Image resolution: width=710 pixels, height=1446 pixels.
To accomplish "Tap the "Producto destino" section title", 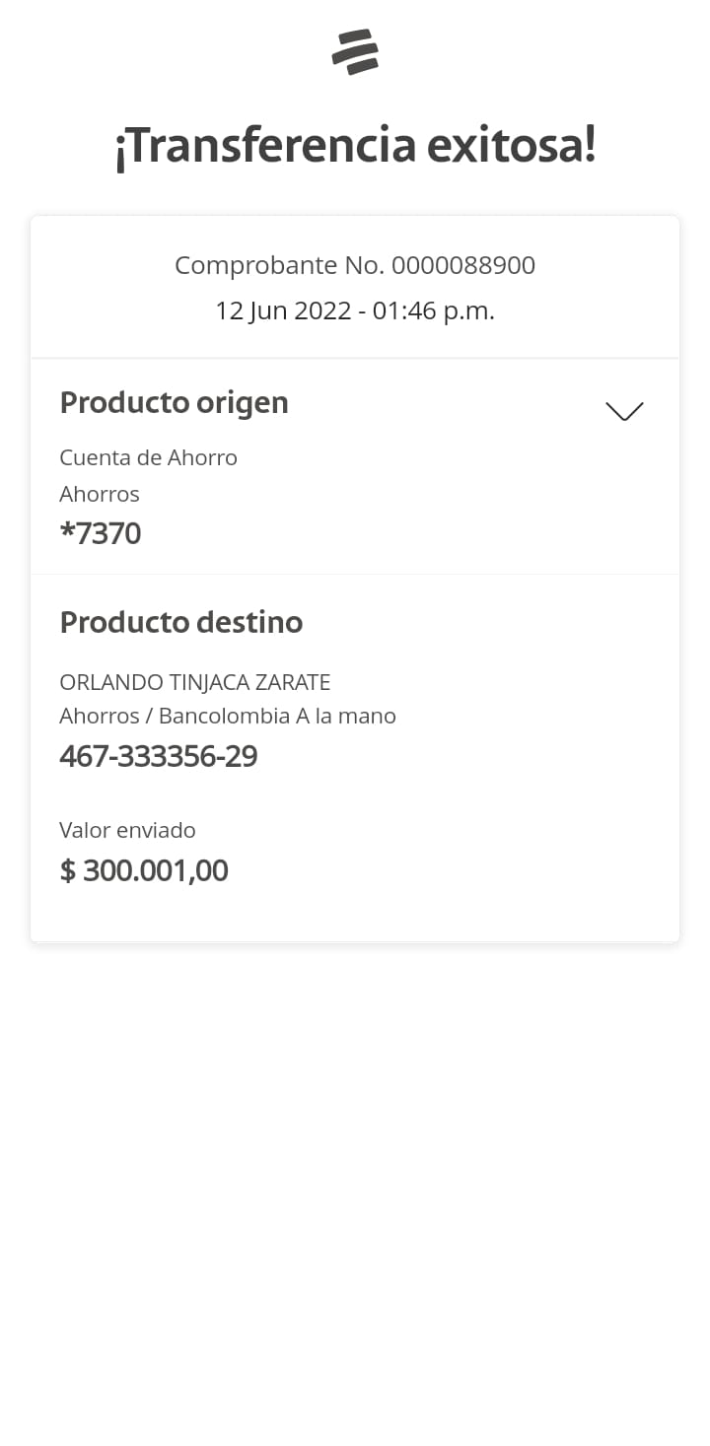I will point(181,622).
